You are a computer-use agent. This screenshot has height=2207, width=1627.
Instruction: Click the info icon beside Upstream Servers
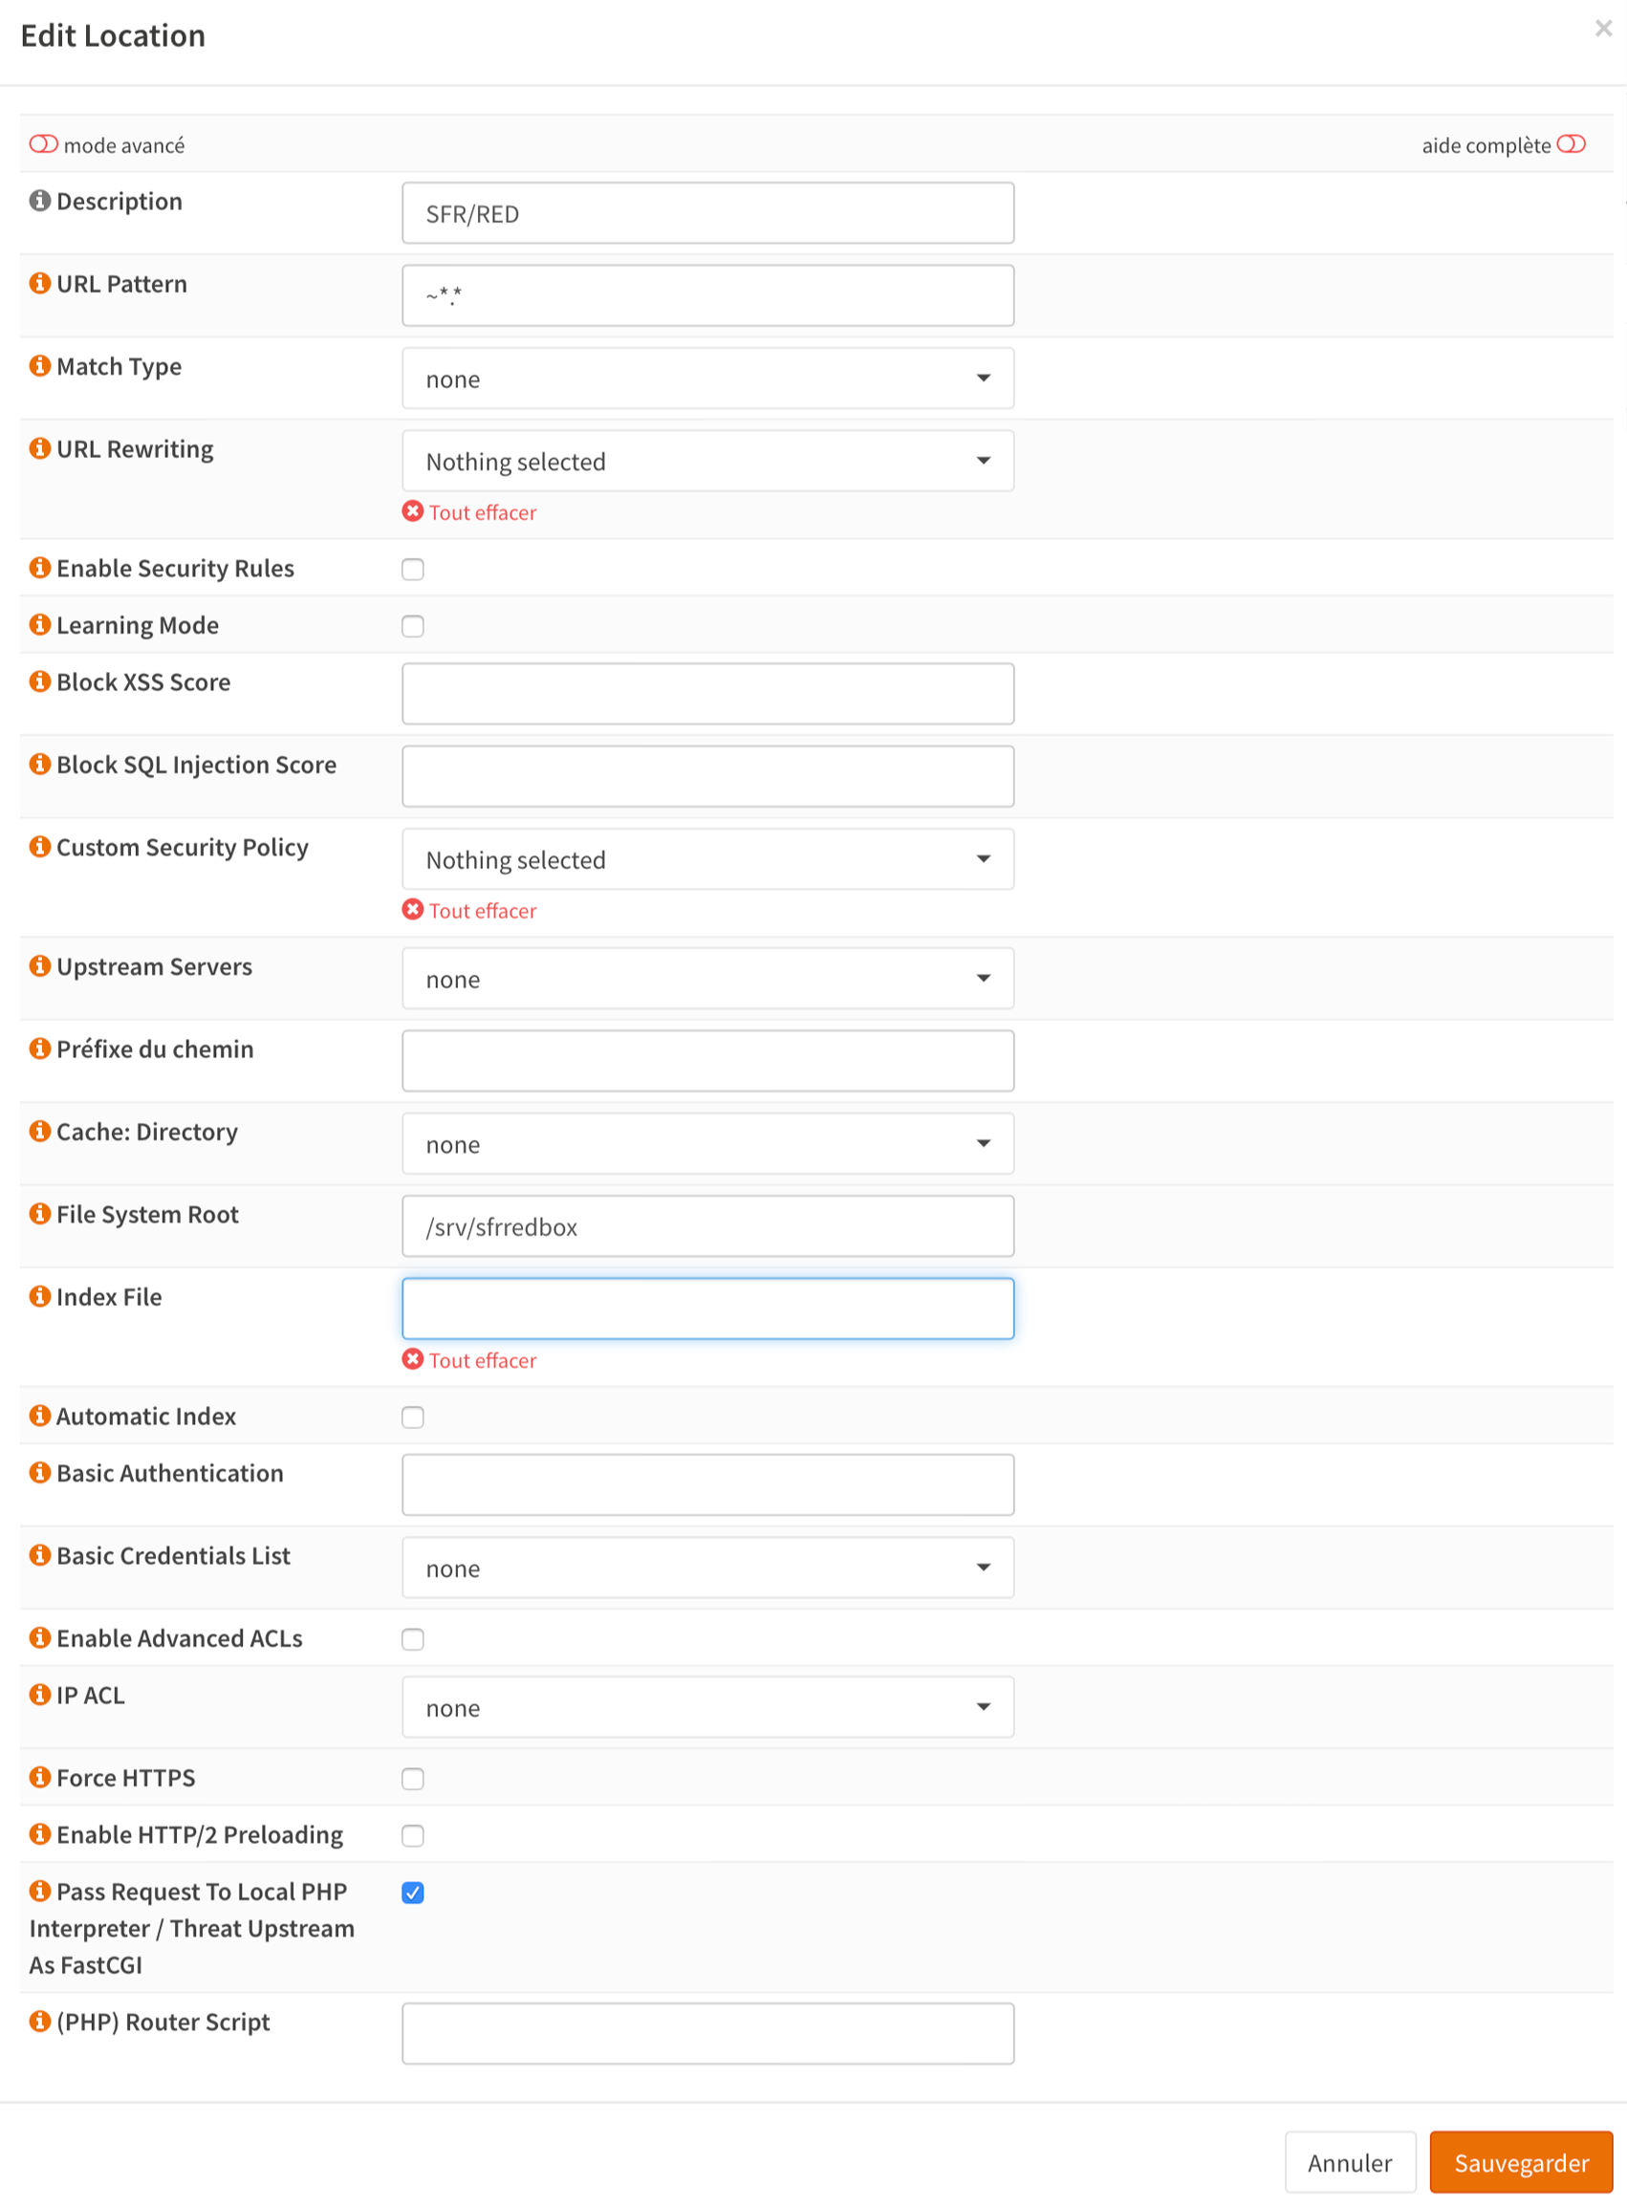(x=39, y=966)
